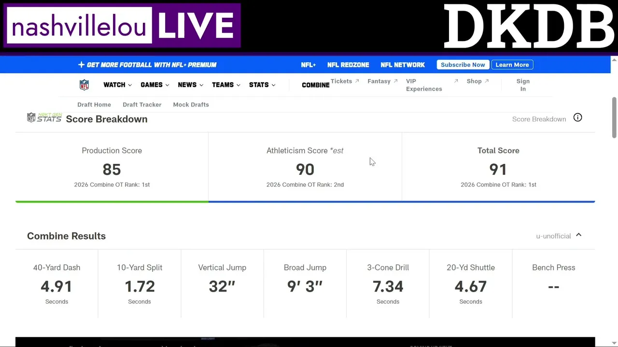Screen dimensions: 618x347
Task: Open the NFL REDZONE link
Action: [348, 65]
